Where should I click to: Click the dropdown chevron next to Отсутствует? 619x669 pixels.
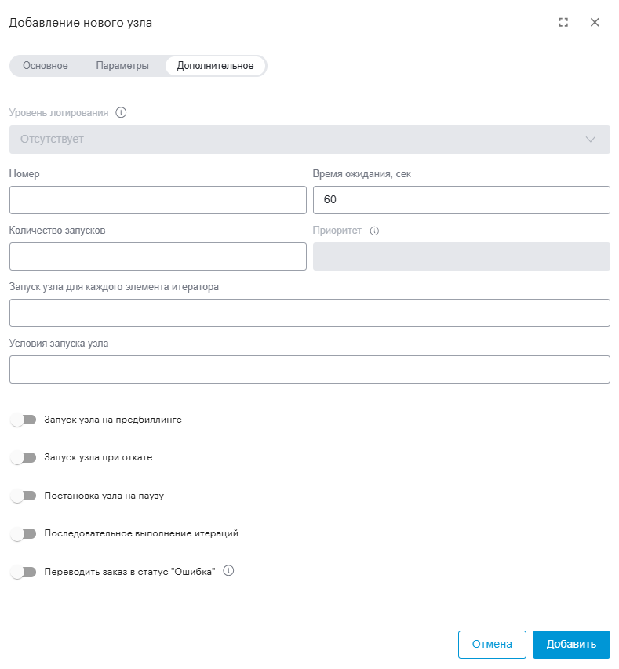pos(591,140)
